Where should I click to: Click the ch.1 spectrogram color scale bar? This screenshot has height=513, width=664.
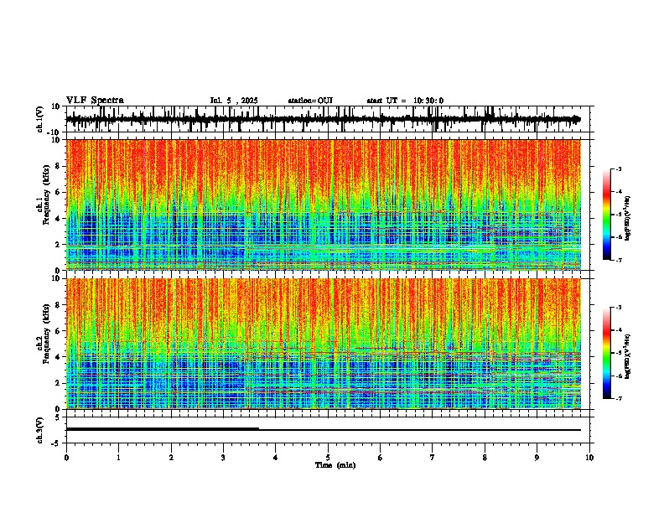[x=606, y=215]
